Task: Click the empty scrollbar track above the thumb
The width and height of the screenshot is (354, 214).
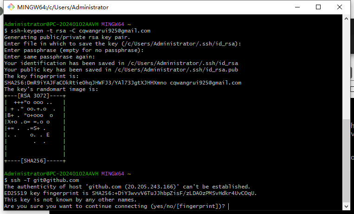Action: 346,70
